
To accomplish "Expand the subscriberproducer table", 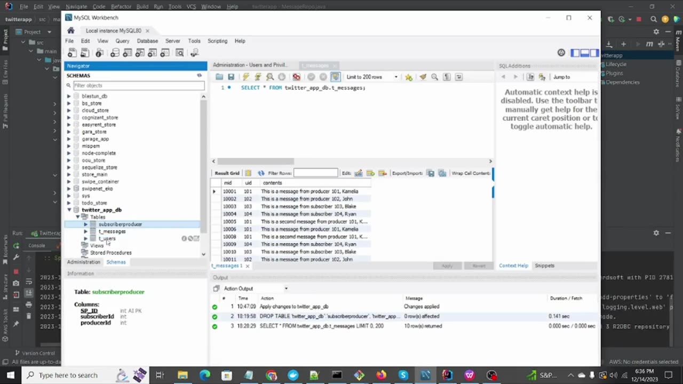I will (85, 225).
